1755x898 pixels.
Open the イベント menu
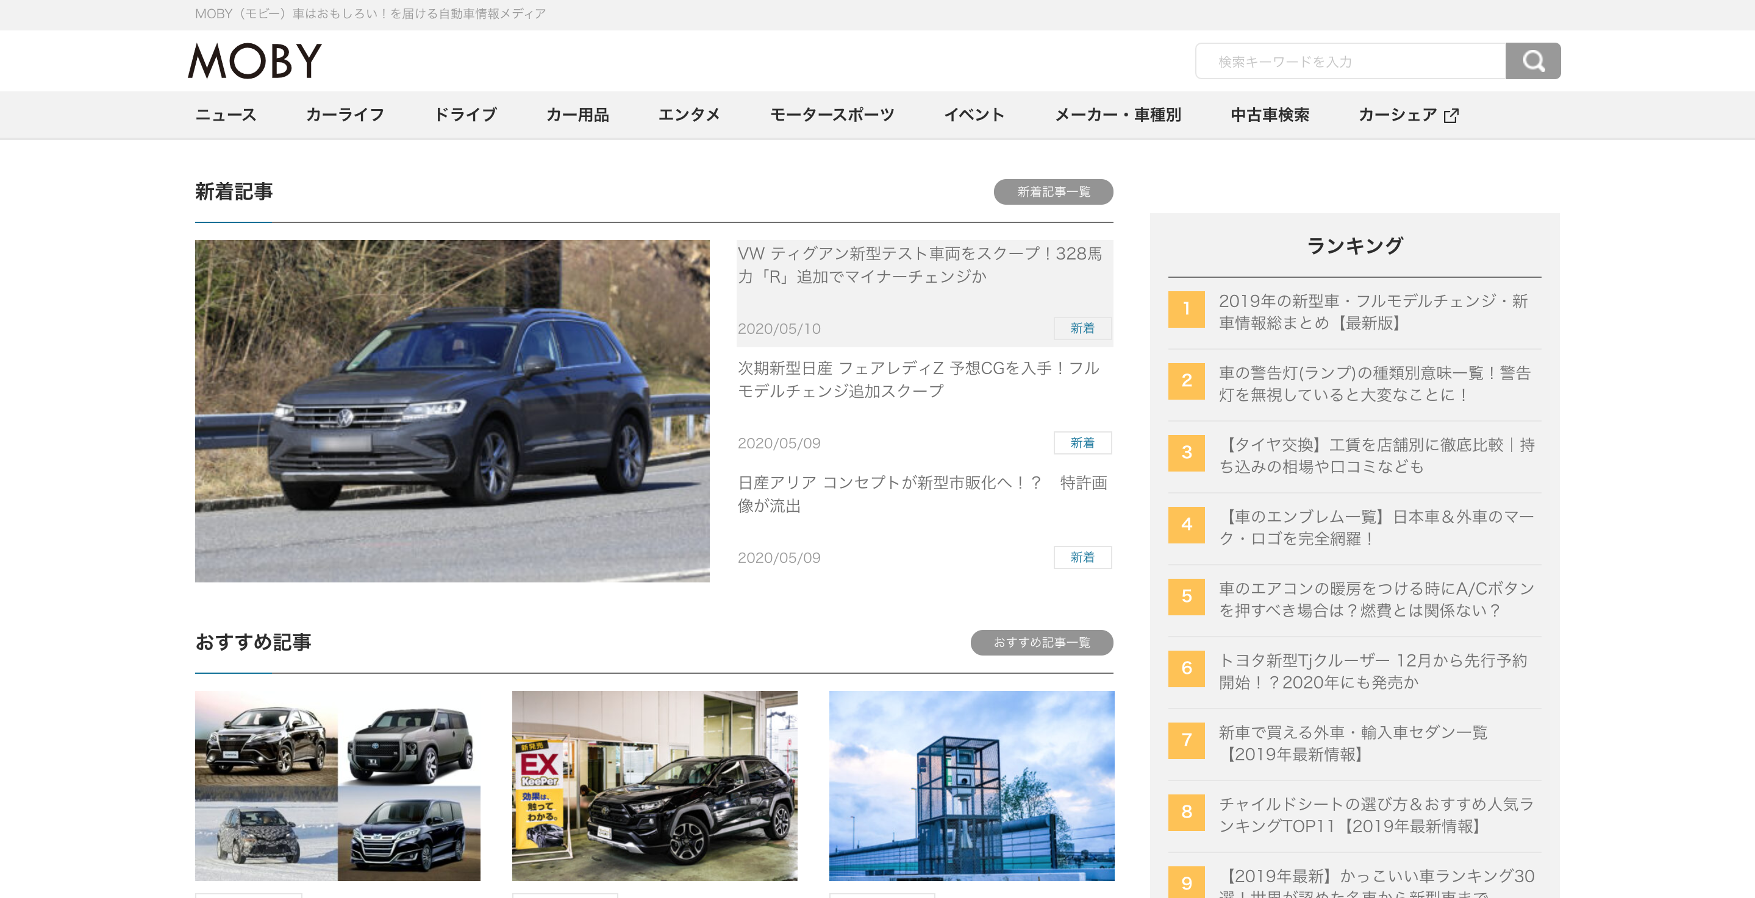(974, 115)
